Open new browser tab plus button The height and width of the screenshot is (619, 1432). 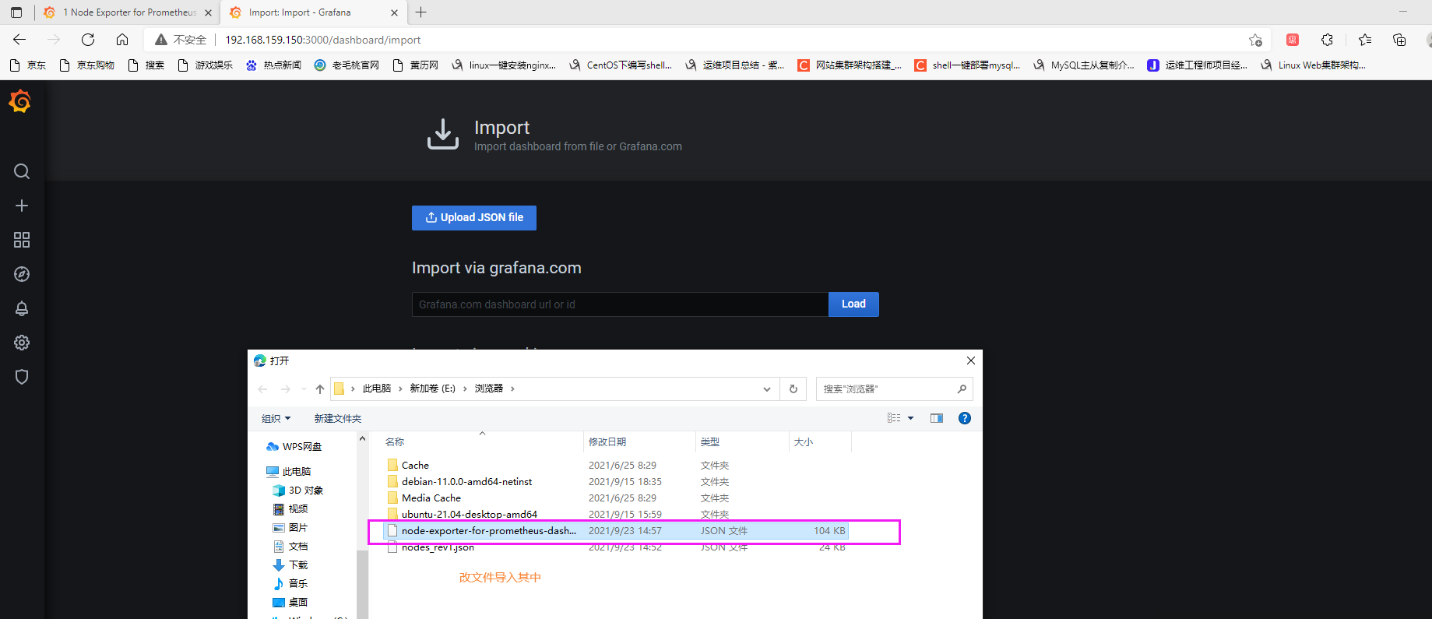[x=421, y=12]
